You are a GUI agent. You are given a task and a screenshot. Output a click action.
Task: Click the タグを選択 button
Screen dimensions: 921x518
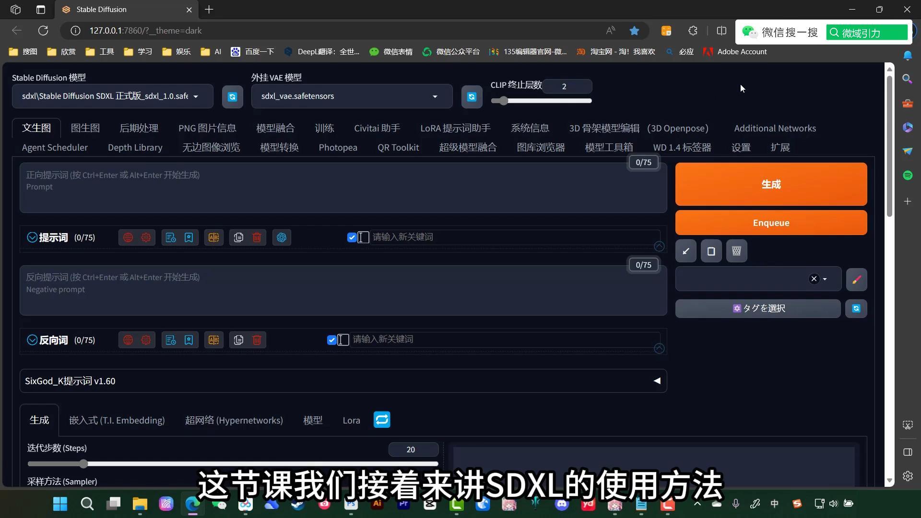click(758, 308)
